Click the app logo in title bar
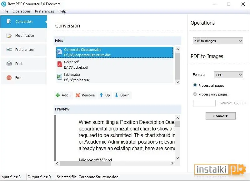Image resolution: width=250 pixels, height=181 pixels. point(4,4)
